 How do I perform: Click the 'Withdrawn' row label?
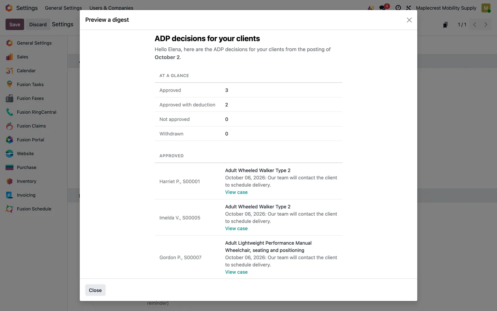point(172,134)
